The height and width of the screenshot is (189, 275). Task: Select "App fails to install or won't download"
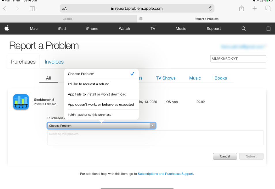point(101,94)
